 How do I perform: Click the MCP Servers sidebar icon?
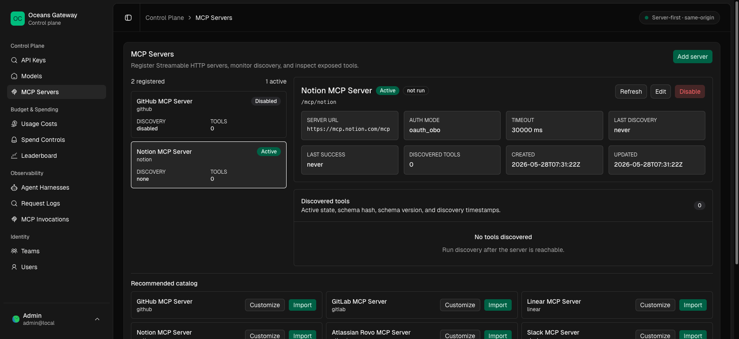pos(14,92)
